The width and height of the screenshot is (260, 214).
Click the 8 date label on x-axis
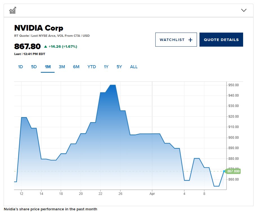pos(204,194)
